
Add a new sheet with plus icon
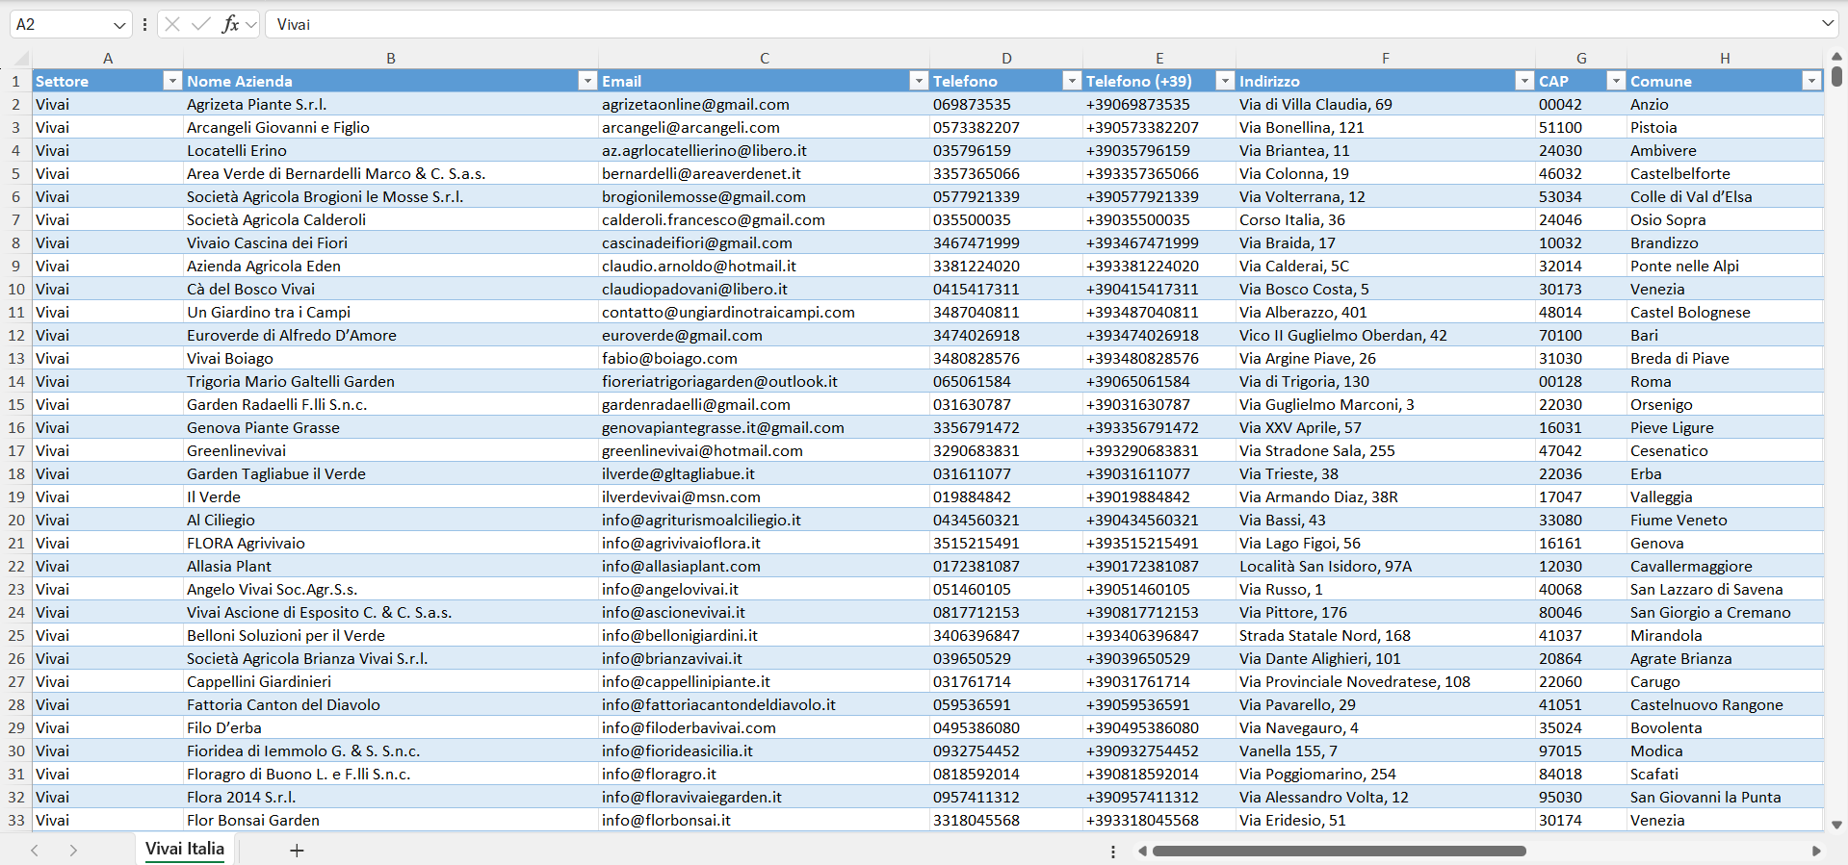click(x=297, y=851)
